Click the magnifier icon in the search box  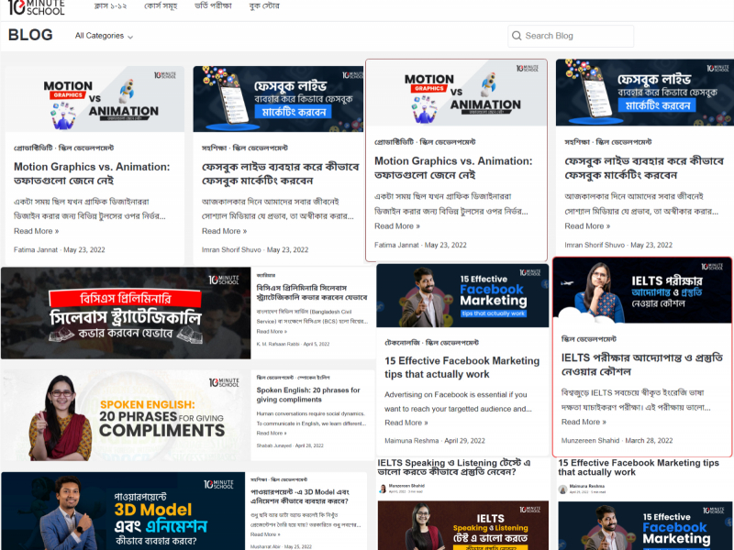click(517, 36)
